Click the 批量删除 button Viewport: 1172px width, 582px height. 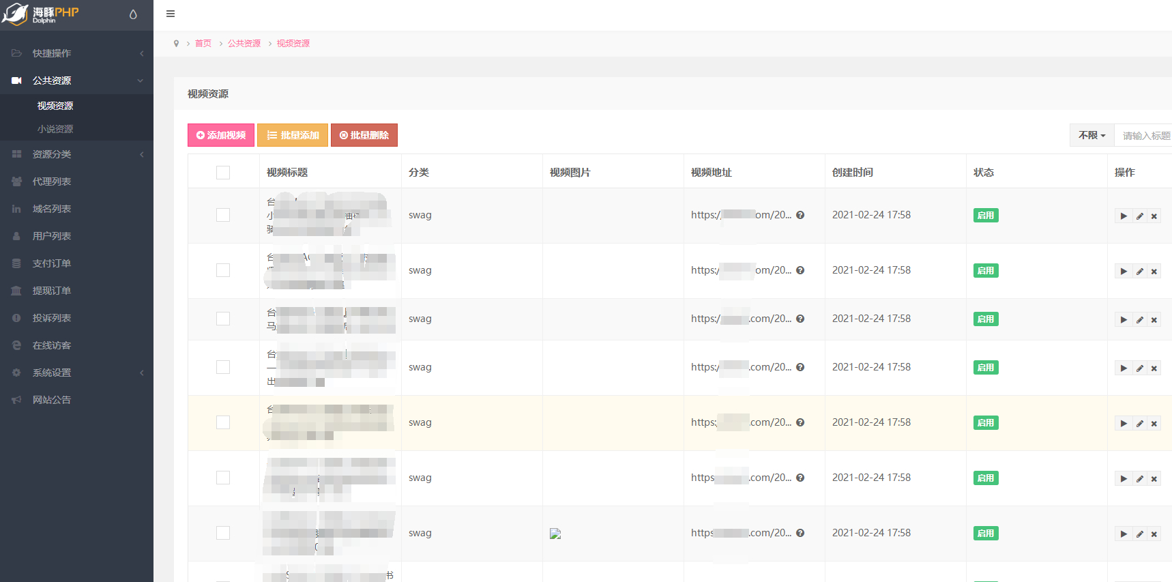pyautogui.click(x=364, y=135)
